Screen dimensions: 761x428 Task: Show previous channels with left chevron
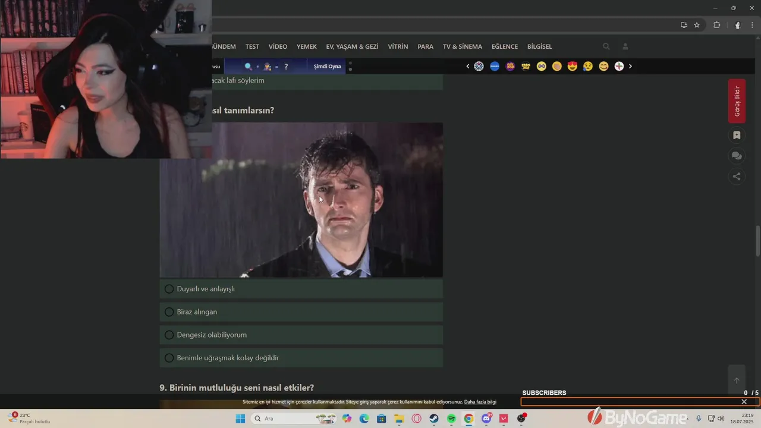point(468,66)
